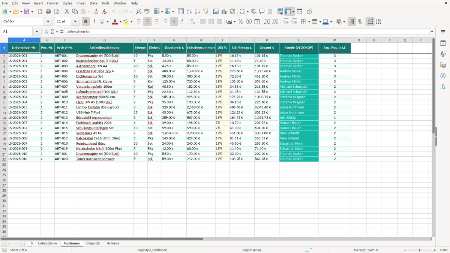Open Function Wizard fx icon
Viewport: 450px width, 253px height.
tap(47, 32)
